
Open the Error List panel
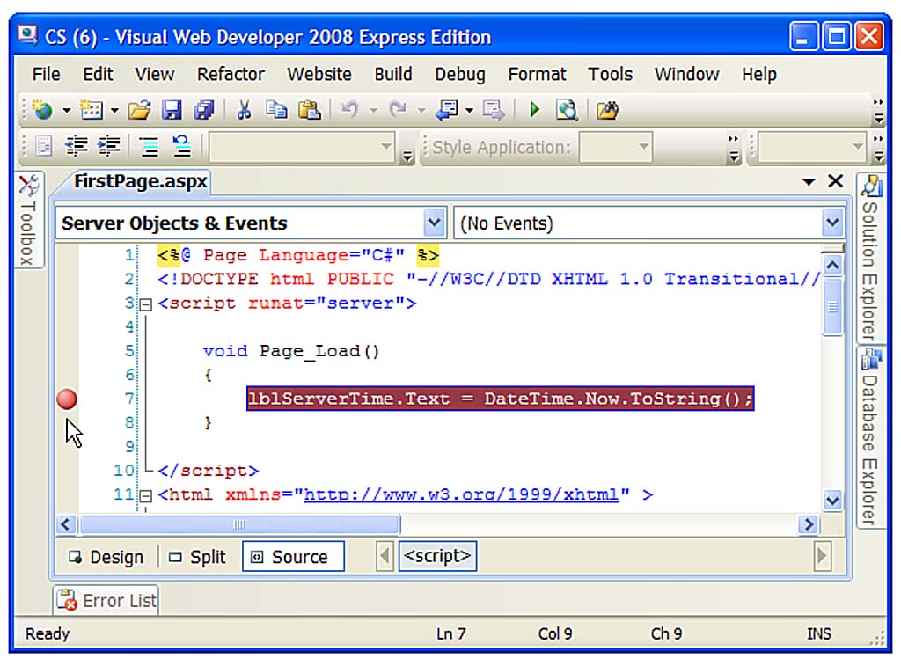click(x=106, y=601)
